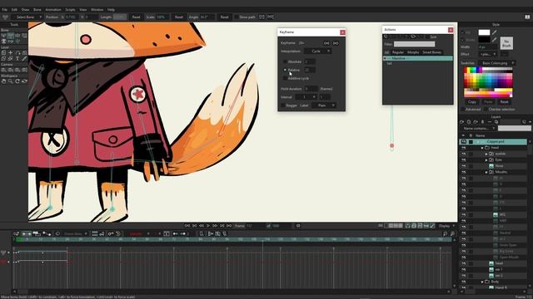533x299 pixels.
Task: Click the No Brush button
Action: click(x=506, y=43)
